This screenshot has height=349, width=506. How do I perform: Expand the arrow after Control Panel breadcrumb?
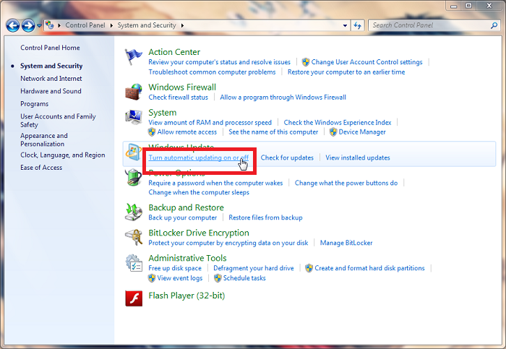point(111,25)
